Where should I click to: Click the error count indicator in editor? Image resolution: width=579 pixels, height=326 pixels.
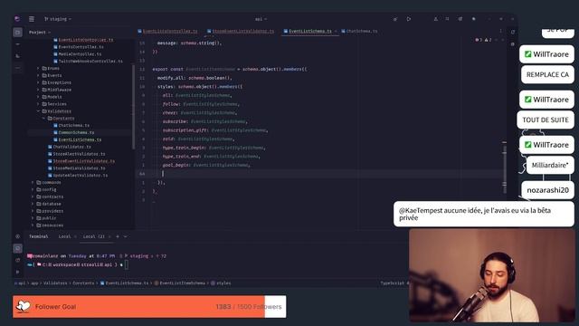point(479,40)
